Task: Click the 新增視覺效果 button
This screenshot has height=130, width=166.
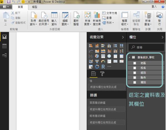Action: (97, 19)
